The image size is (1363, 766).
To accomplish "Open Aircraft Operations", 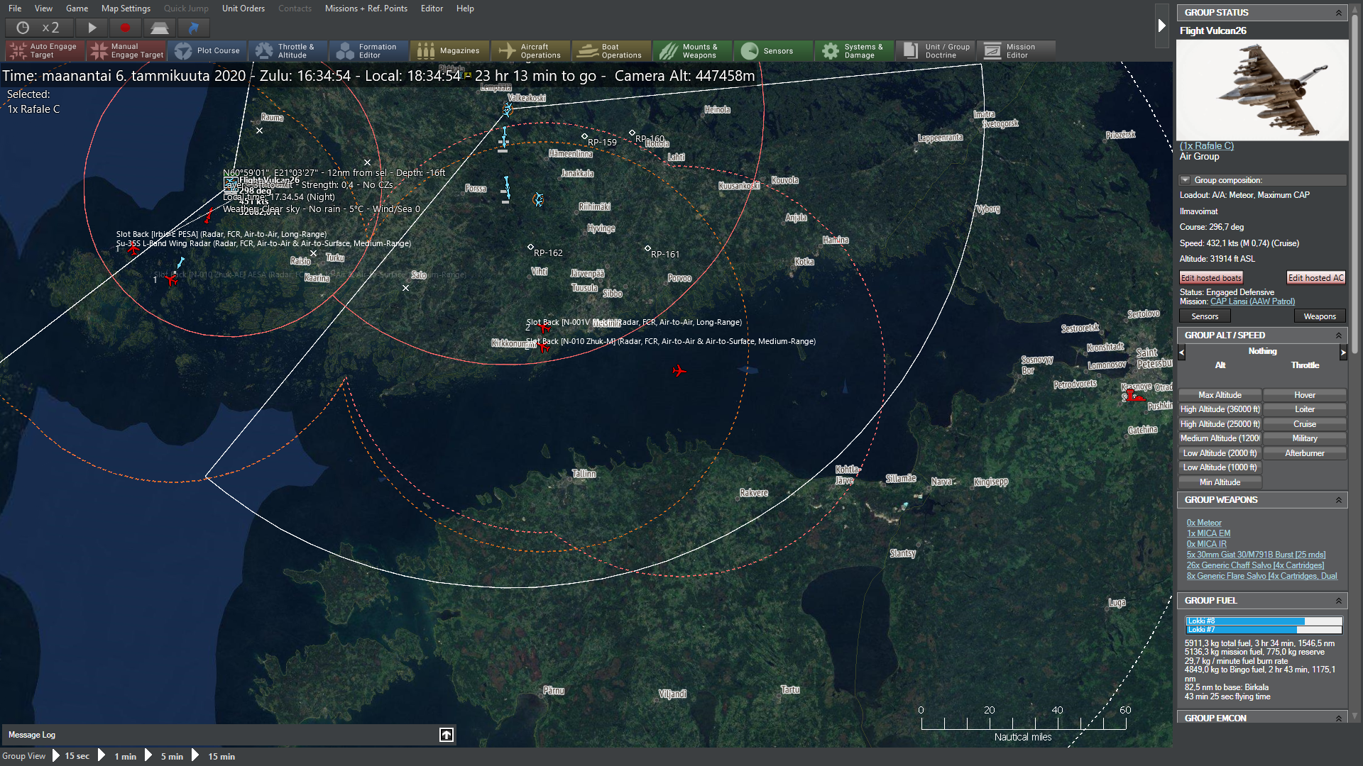I will click(x=530, y=50).
